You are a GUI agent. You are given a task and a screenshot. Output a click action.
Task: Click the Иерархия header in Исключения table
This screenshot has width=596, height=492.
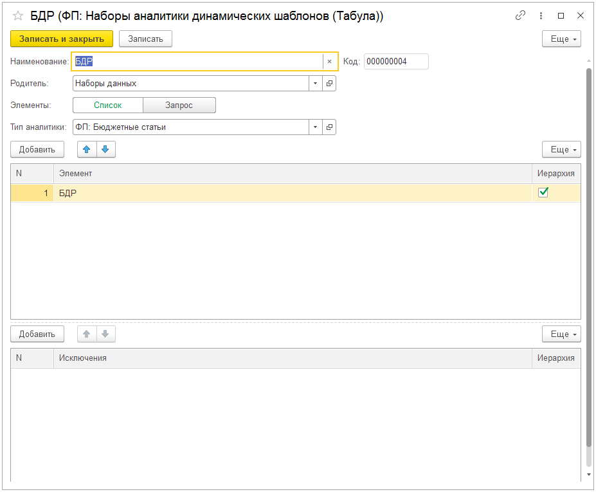[556, 358]
